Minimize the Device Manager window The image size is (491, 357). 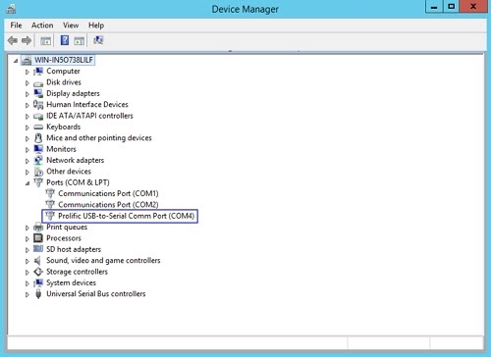point(434,6)
